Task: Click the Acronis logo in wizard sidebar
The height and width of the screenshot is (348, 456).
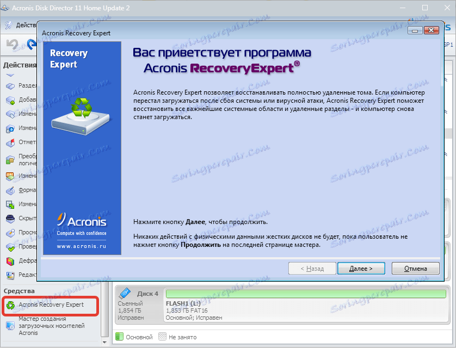Action: pos(82,220)
